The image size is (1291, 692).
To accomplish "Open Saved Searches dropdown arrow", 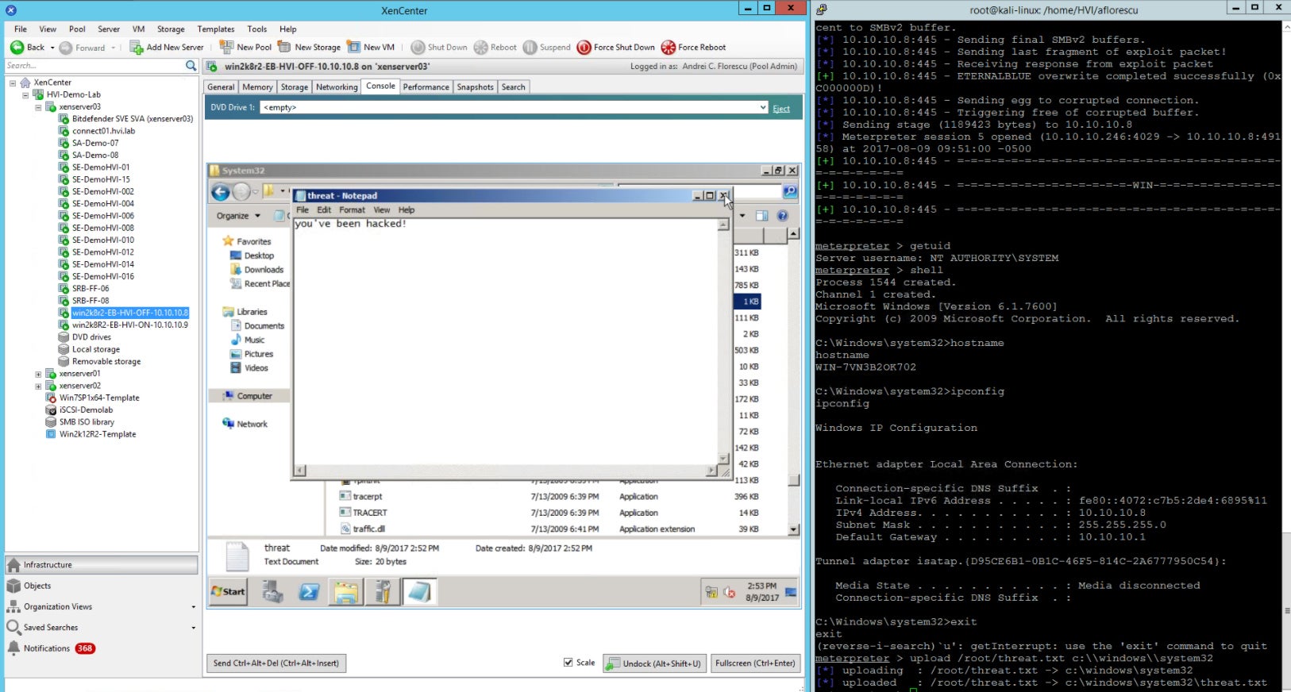I will point(194,628).
